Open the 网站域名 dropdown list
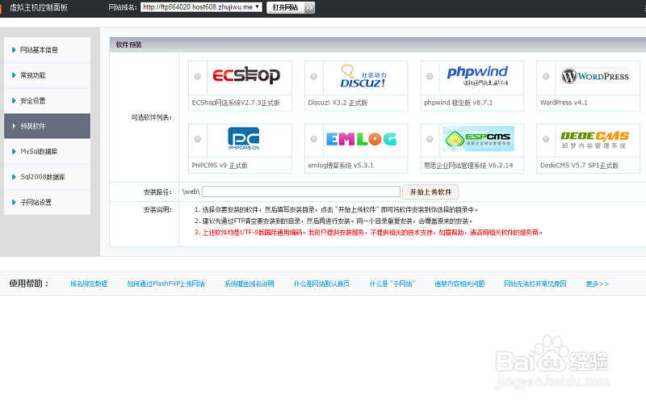The image size is (646, 404). click(201, 7)
